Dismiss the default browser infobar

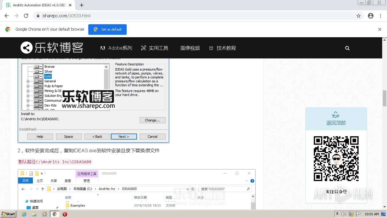click(x=380, y=29)
